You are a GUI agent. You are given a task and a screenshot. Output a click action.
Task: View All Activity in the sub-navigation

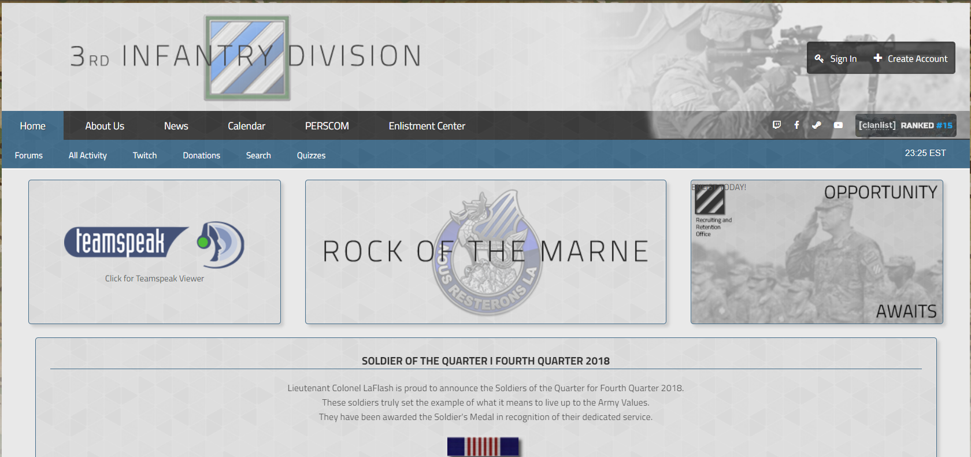tap(88, 155)
